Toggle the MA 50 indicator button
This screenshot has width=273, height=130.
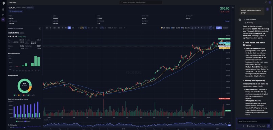click(x=85, y=28)
